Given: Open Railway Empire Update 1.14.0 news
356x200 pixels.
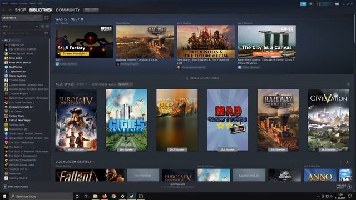Looking at the screenshot, I should pos(145,41).
